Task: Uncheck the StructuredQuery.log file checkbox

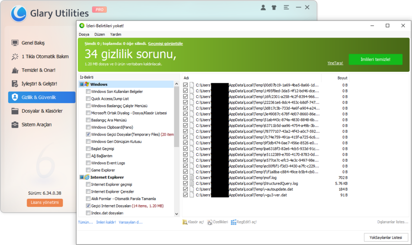Action: click(x=185, y=184)
